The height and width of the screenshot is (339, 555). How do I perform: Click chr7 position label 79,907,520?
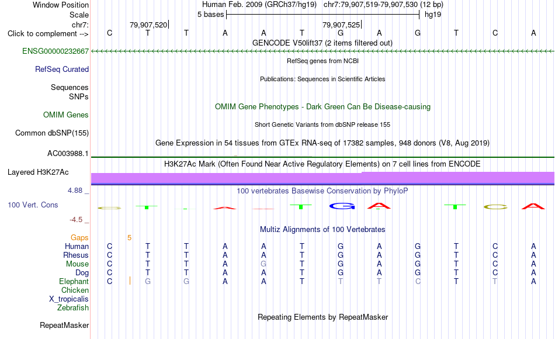coord(148,25)
